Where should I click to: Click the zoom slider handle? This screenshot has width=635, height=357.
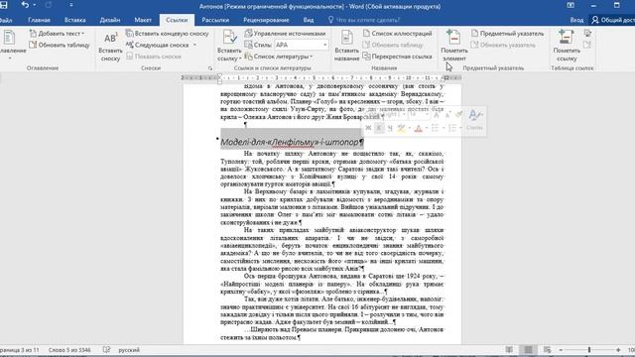589,350
